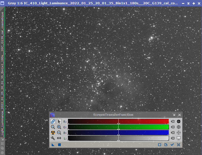Select the vertical IC_410_Light_Luminance view tab
This screenshot has width=202, height=155.
tap(3, 74)
